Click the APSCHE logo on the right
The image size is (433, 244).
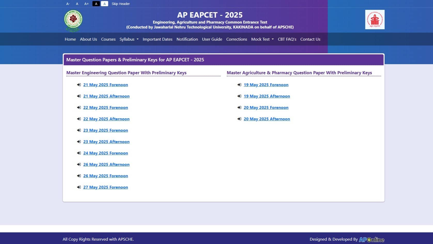[375, 19]
